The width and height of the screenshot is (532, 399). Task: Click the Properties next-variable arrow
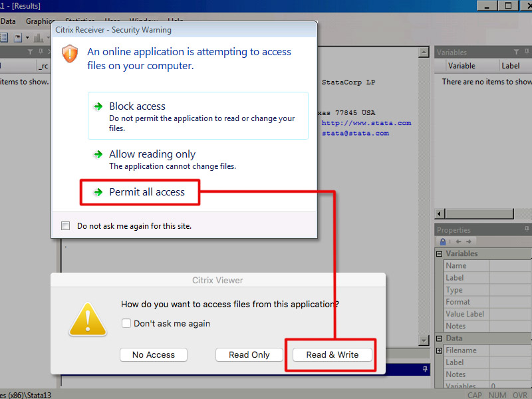469,241
